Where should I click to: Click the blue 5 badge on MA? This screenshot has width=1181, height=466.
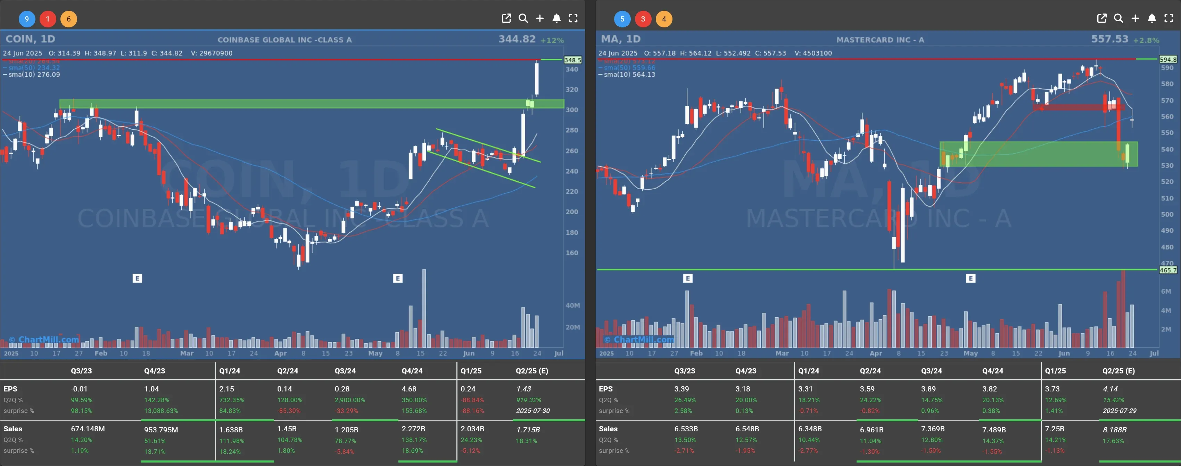622,19
